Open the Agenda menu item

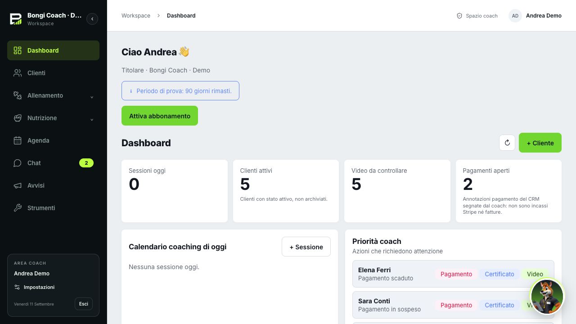pyautogui.click(x=53, y=140)
